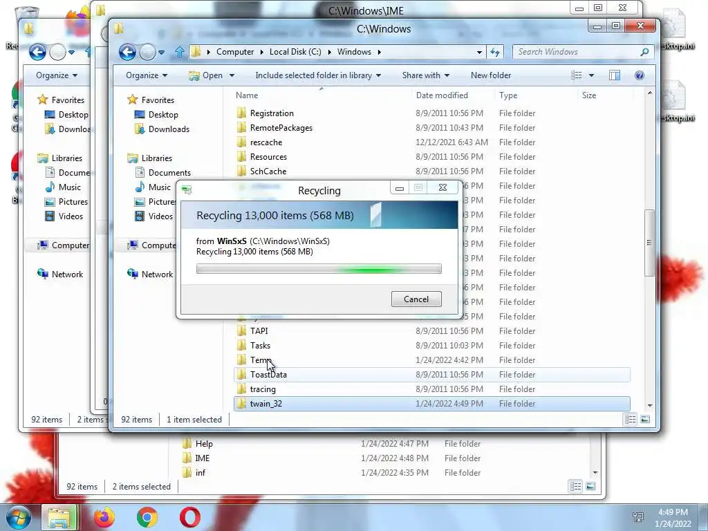Launch Opera from the taskbar
Image resolution: width=708 pixels, height=531 pixels.
tap(190, 517)
